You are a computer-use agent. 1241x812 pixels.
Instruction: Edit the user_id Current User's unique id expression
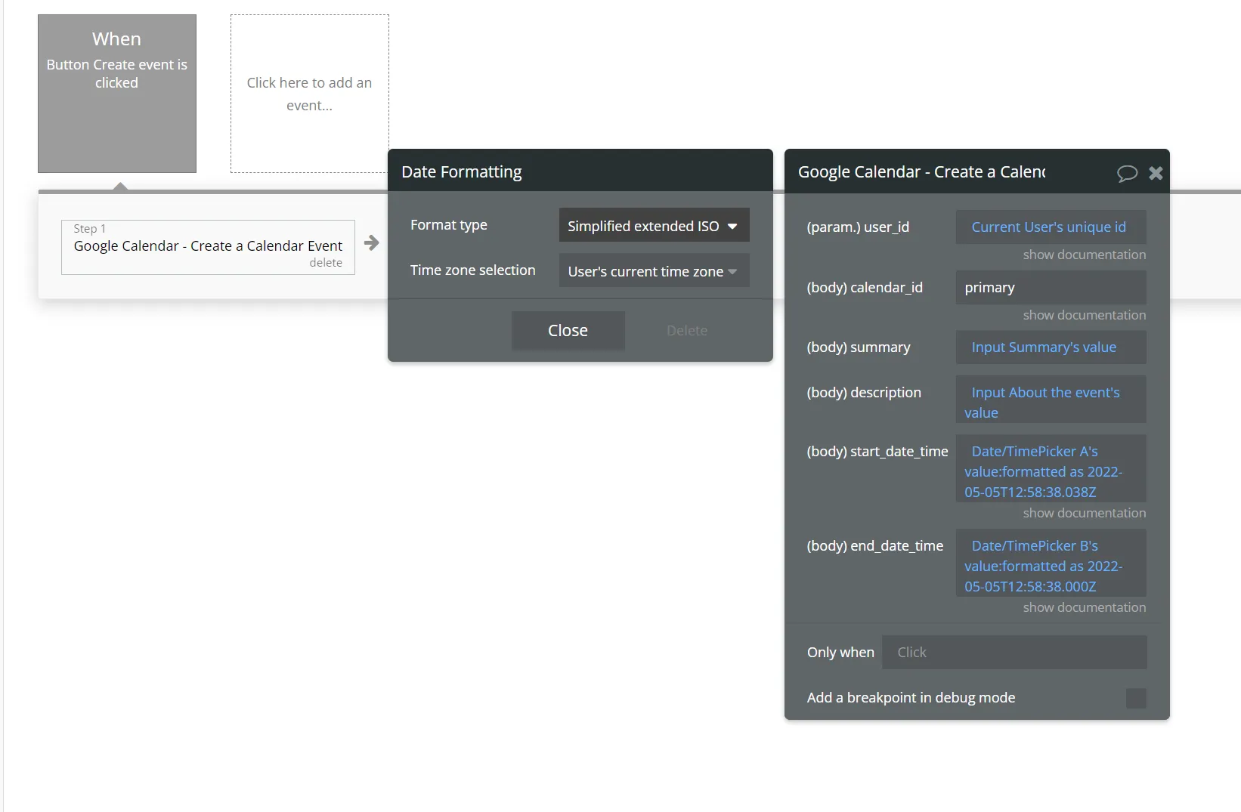pos(1051,227)
